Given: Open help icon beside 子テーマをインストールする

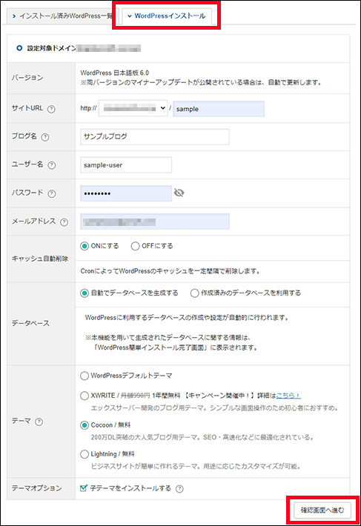Looking at the screenshot, I should pos(179,489).
